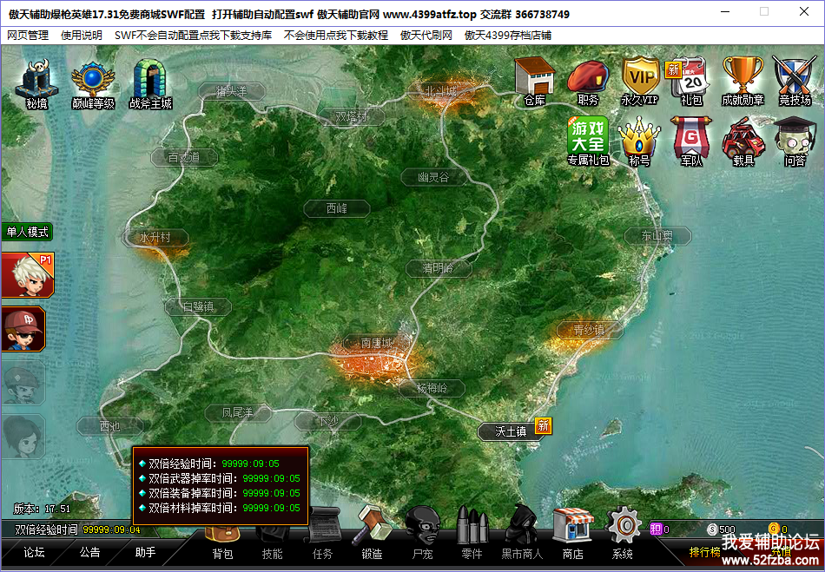
Task: Toggle the 单人模式 mode label
Action: (x=27, y=232)
